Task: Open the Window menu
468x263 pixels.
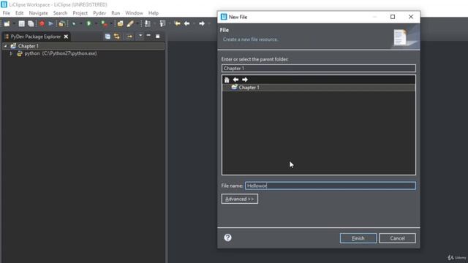Action: pyautogui.click(x=134, y=13)
